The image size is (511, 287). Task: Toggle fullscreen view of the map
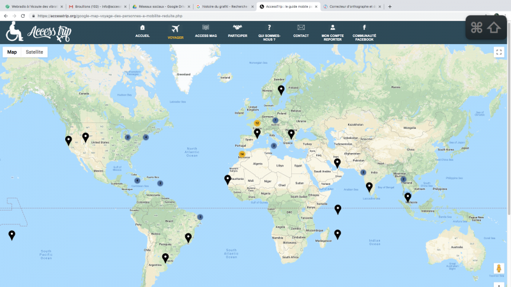(499, 52)
